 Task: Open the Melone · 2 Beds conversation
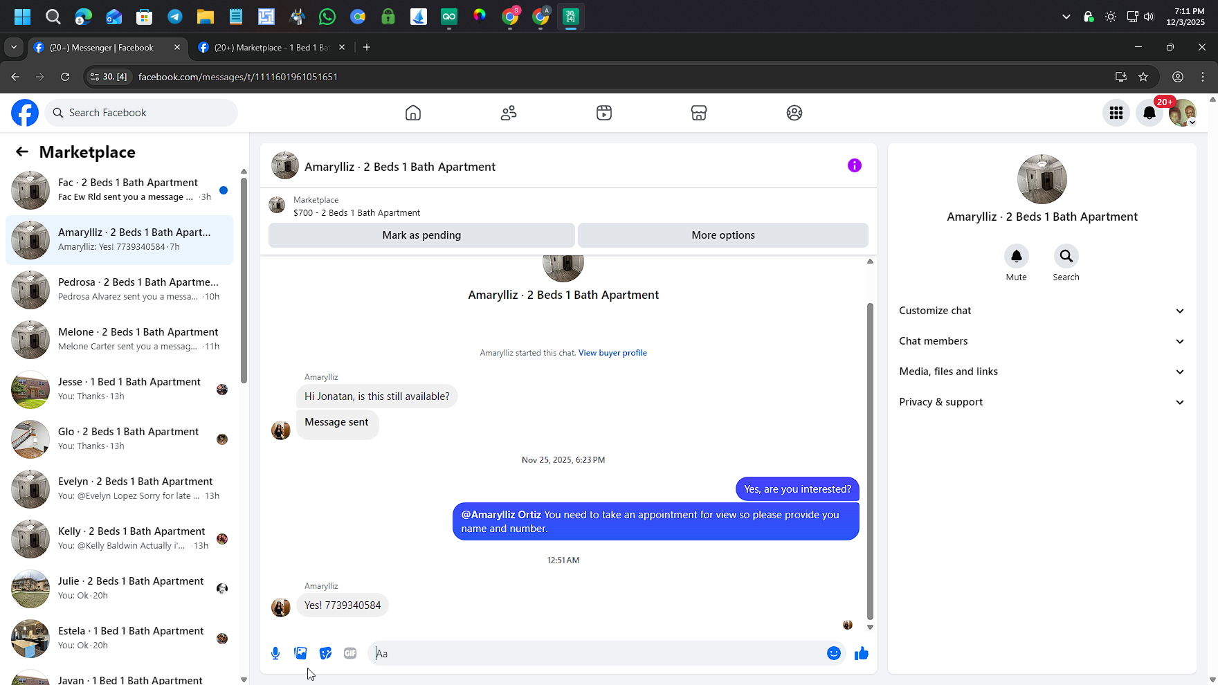[x=120, y=339]
